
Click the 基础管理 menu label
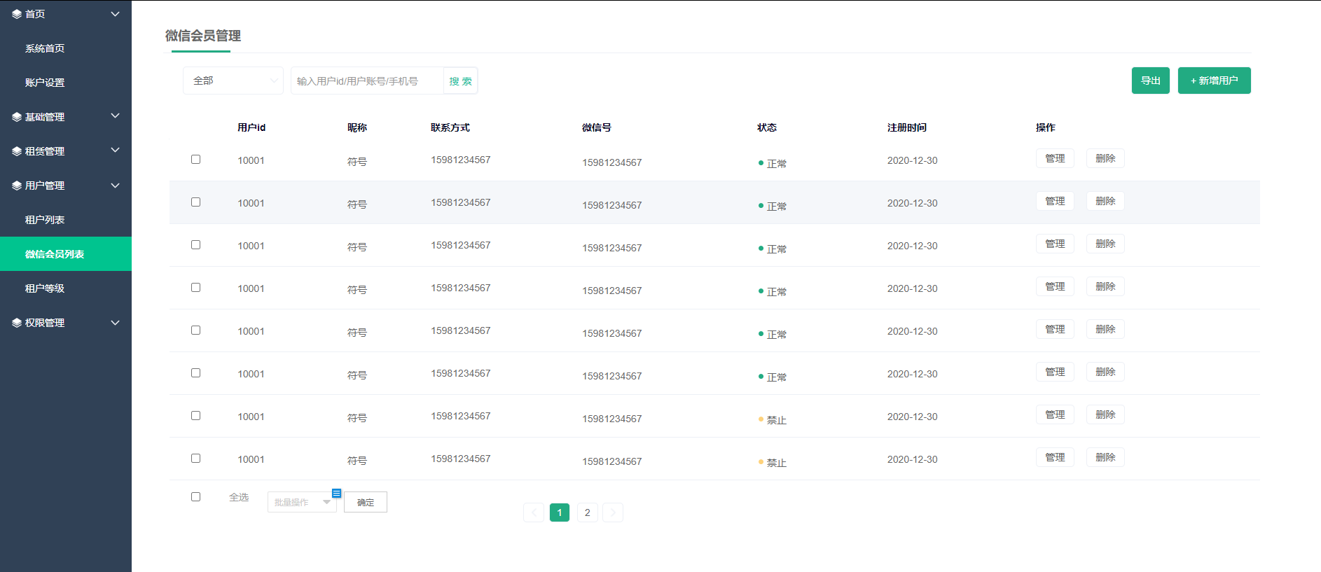pos(45,117)
